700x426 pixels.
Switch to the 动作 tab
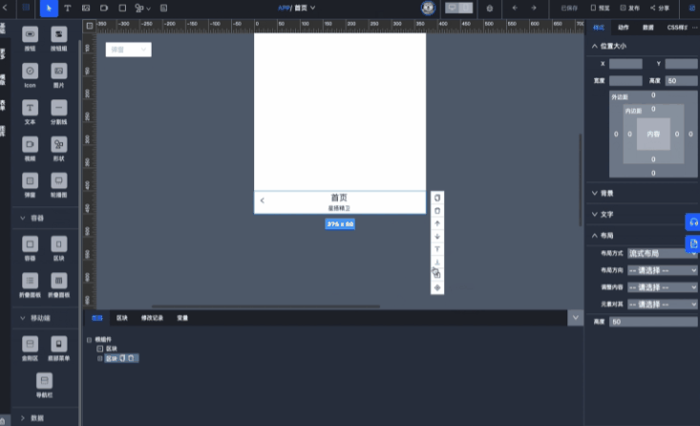tap(624, 28)
